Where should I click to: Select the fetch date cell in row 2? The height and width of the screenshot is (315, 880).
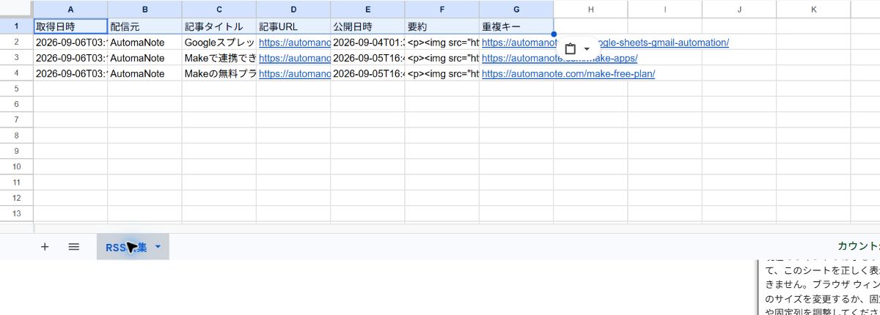[70, 42]
